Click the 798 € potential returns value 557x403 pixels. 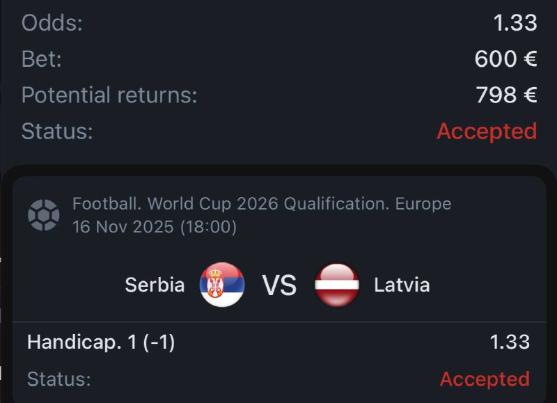click(506, 95)
